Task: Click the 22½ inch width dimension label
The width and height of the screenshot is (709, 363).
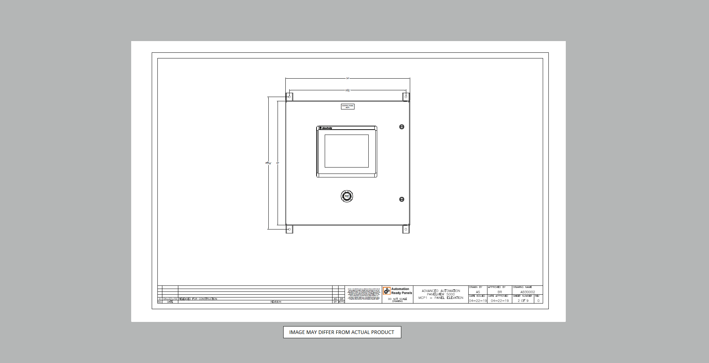Action: (347, 90)
